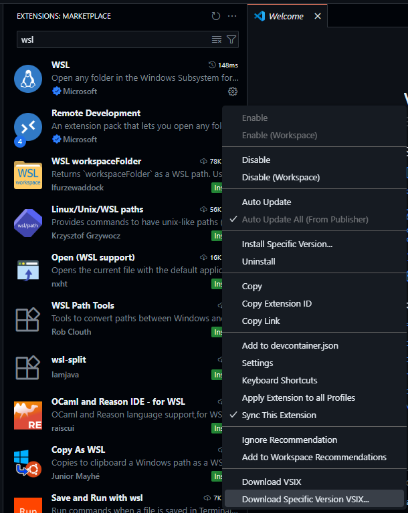Choose Download VSIX

[x=313, y=482]
